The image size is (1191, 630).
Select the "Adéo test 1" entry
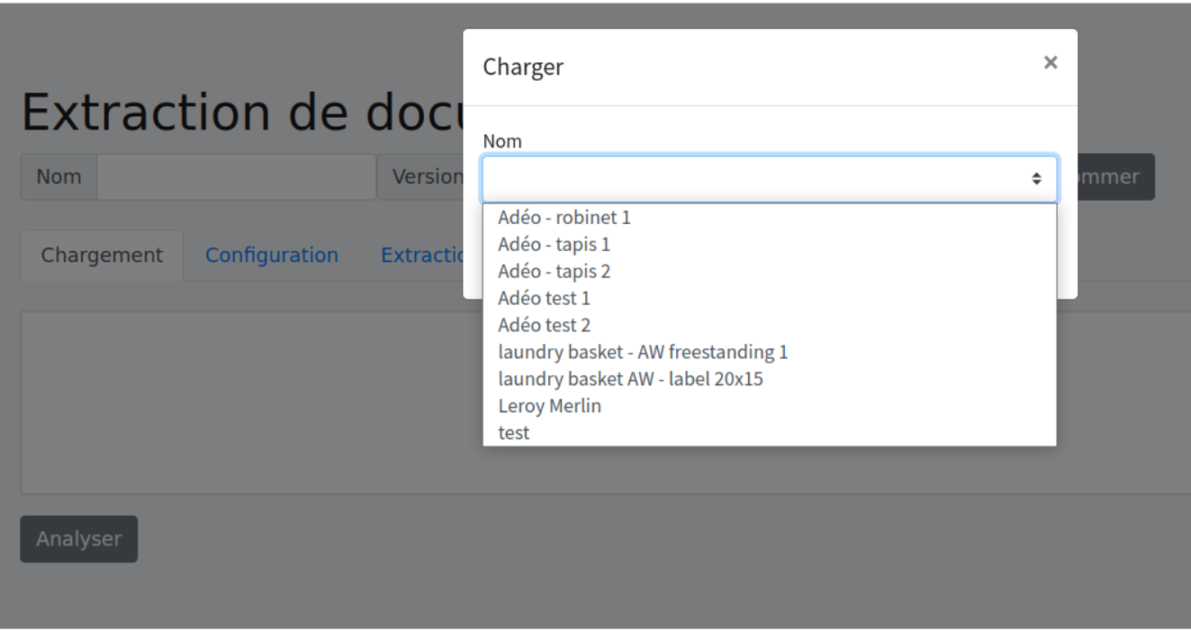pyautogui.click(x=544, y=298)
